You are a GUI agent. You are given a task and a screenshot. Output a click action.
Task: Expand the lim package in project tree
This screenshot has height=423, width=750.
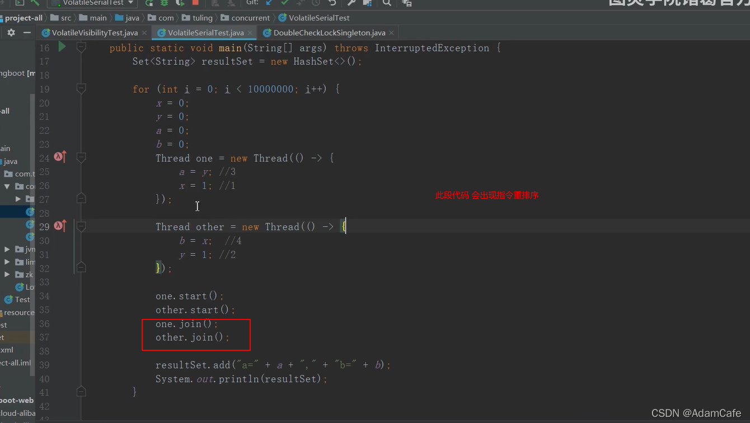coord(7,262)
